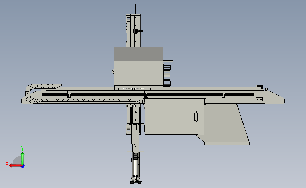This screenshot has width=306, height=188.
Task: Select the large carriage housing box above the beam
Action: [139, 67]
